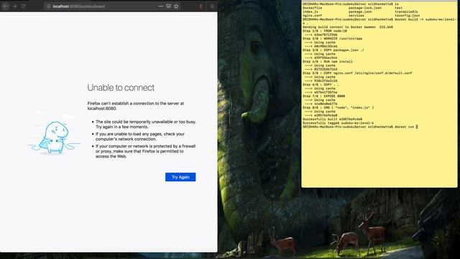
Task: Bookmark this page with the star
Action: click(176, 6)
